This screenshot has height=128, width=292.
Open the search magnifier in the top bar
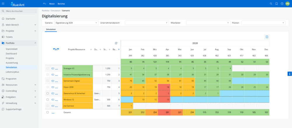tap(271, 4)
